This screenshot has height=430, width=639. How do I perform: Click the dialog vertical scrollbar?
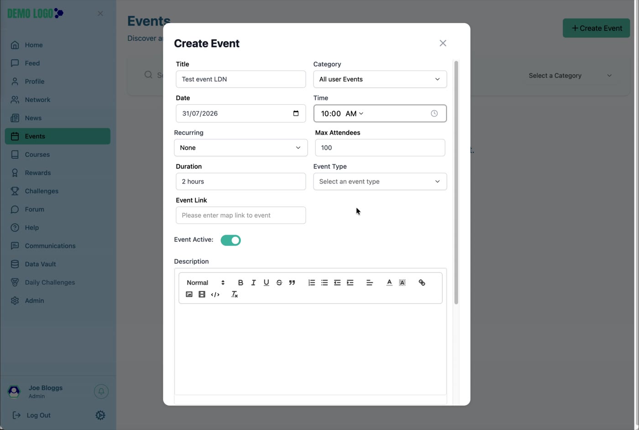[456, 182]
